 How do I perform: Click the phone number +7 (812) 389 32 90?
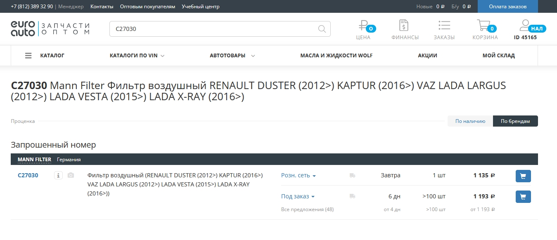pyautogui.click(x=32, y=7)
